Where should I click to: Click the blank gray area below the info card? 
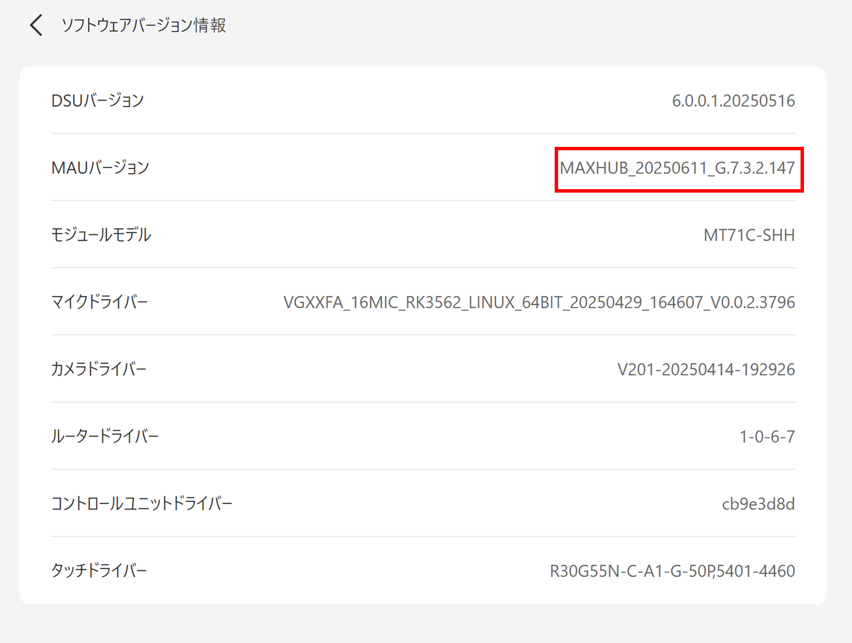click(x=426, y=624)
